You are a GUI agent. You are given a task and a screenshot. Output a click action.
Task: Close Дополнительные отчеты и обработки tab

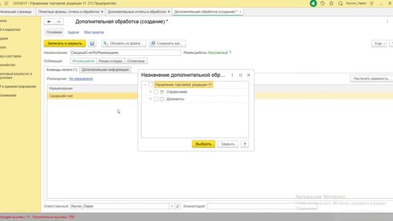coord(169,12)
